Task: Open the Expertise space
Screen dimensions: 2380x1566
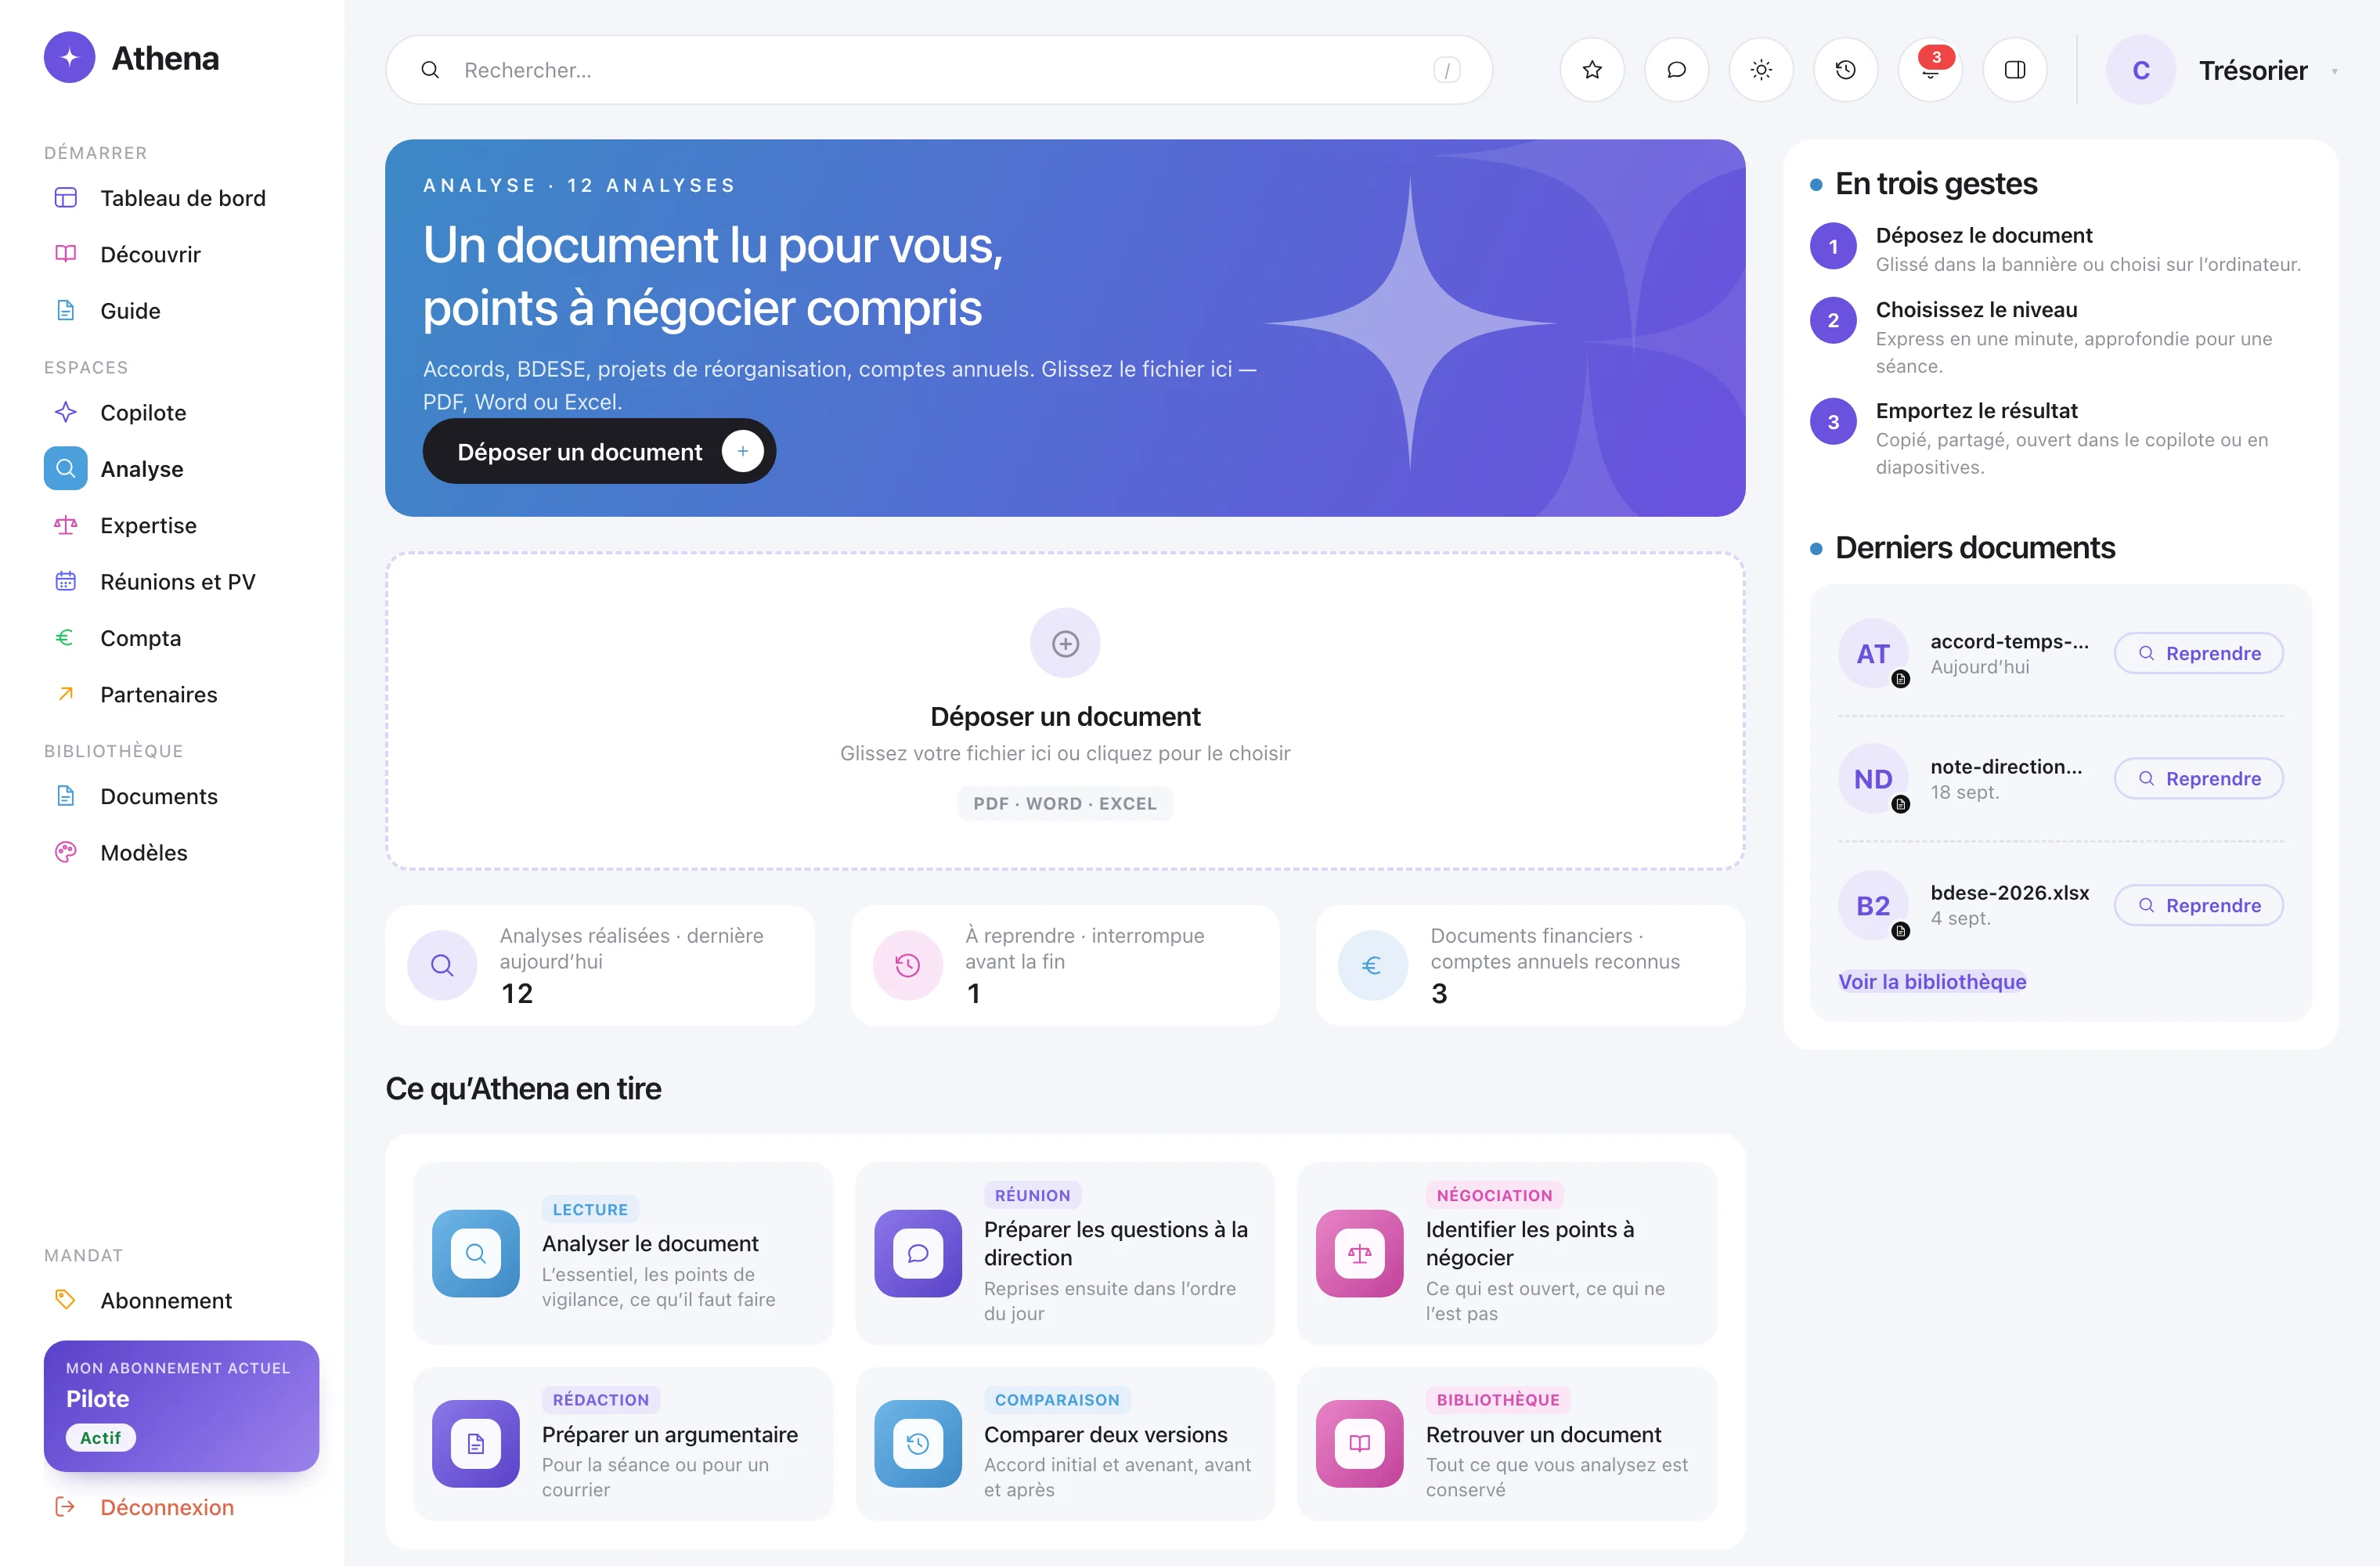Action: point(181,525)
